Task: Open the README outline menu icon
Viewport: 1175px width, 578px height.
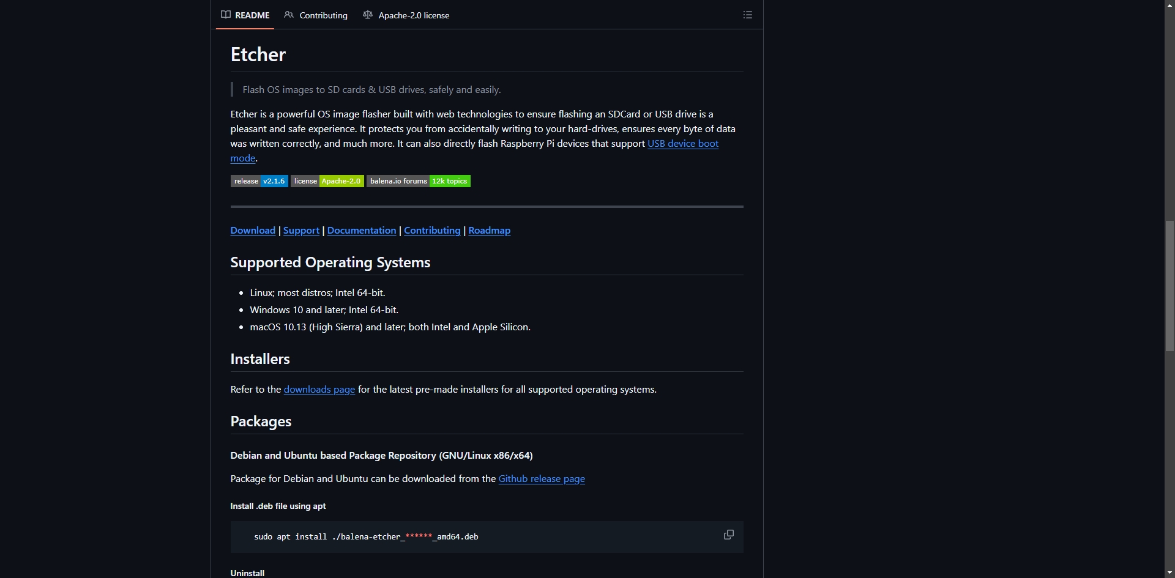Action: 747,15
